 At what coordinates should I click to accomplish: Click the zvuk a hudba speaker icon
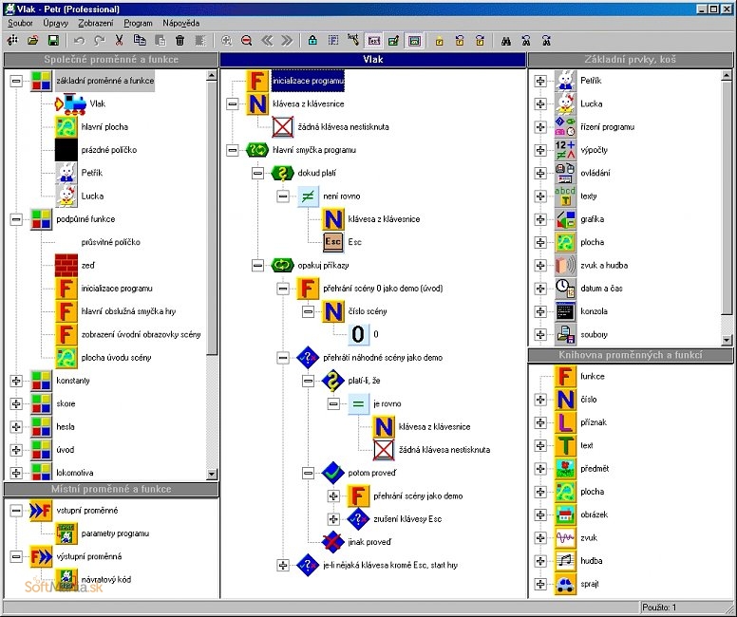565,265
